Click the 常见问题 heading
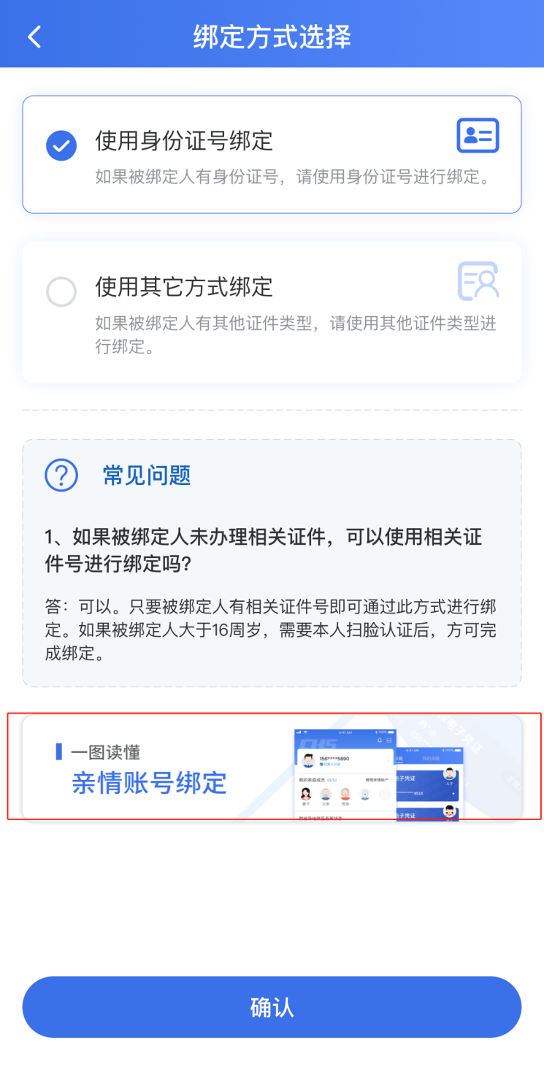This screenshot has height=1075, width=544. pyautogui.click(x=147, y=475)
